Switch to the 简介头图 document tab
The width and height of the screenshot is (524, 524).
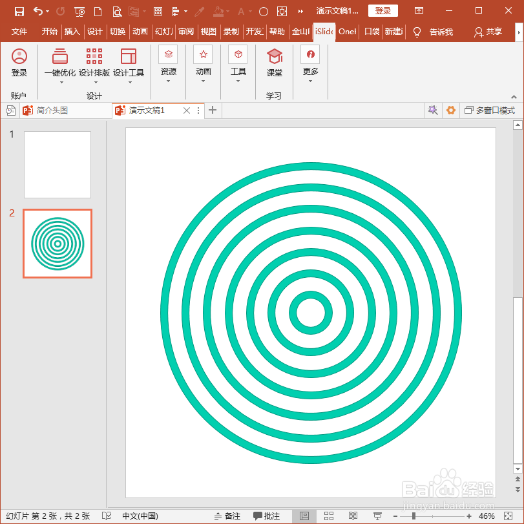pyautogui.click(x=66, y=110)
